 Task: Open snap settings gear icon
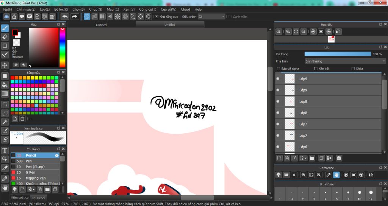(x=148, y=17)
